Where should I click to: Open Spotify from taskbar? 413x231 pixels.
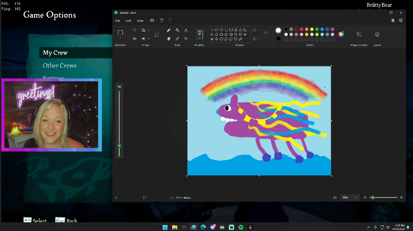(x=241, y=227)
